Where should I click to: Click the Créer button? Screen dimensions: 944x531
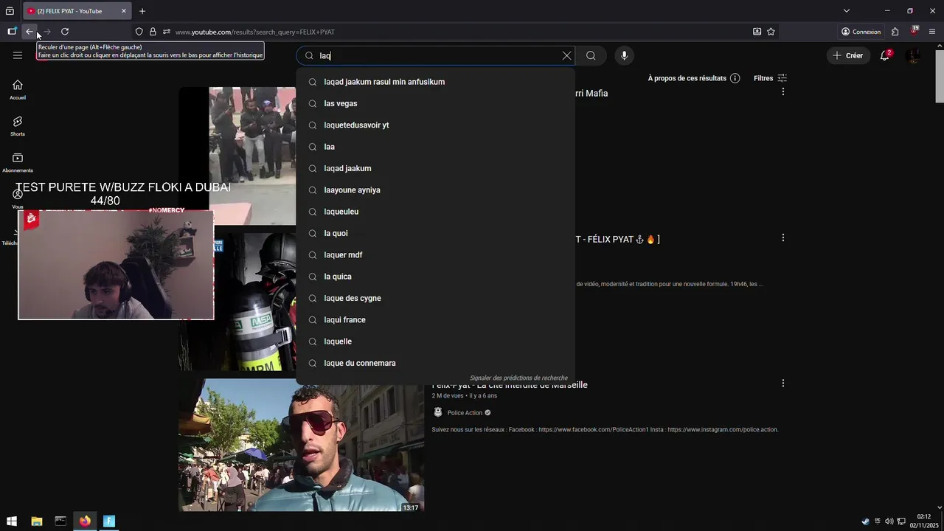[848, 55]
